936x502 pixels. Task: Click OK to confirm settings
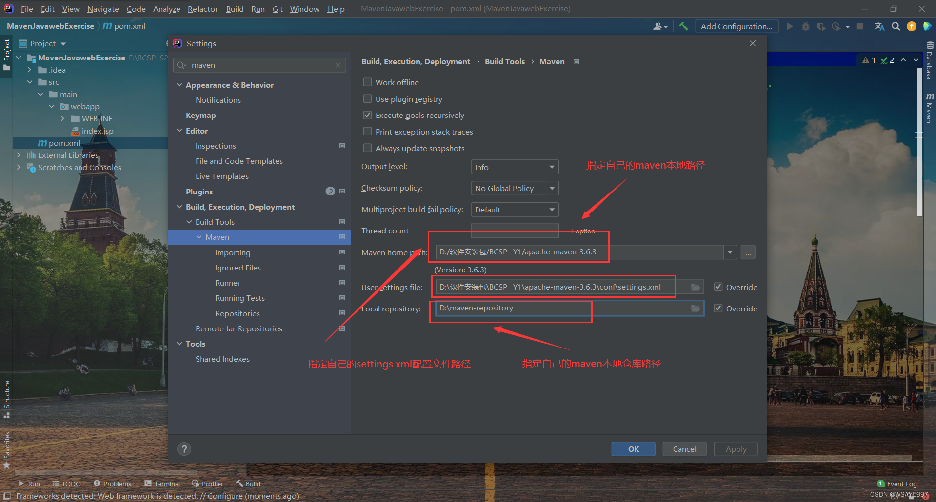[633, 449]
